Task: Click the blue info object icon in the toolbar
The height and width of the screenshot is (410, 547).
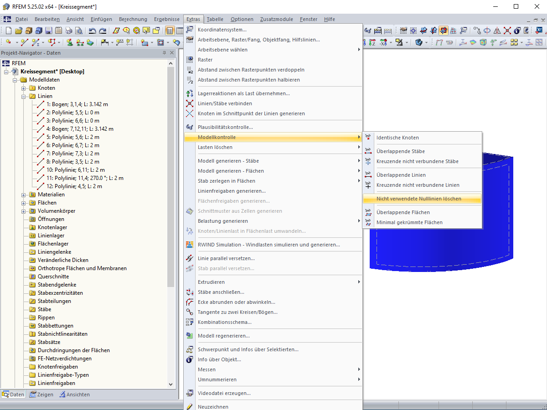Action: coord(517,31)
